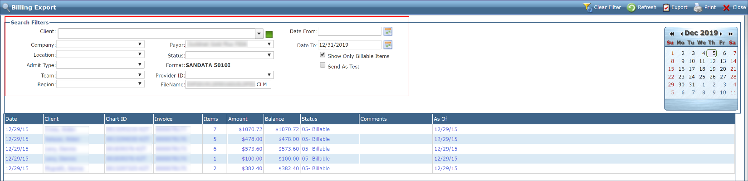Click the Export button label
This screenshot has height=181, width=748.
pyautogui.click(x=680, y=7)
